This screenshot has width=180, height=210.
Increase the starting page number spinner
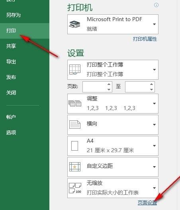coord(109,84)
